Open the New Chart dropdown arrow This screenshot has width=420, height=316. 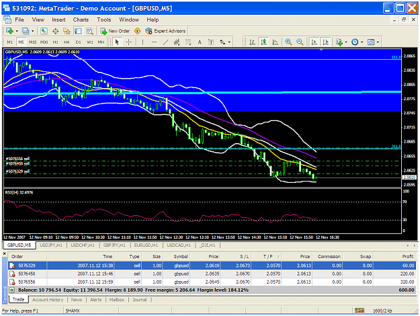point(17,31)
